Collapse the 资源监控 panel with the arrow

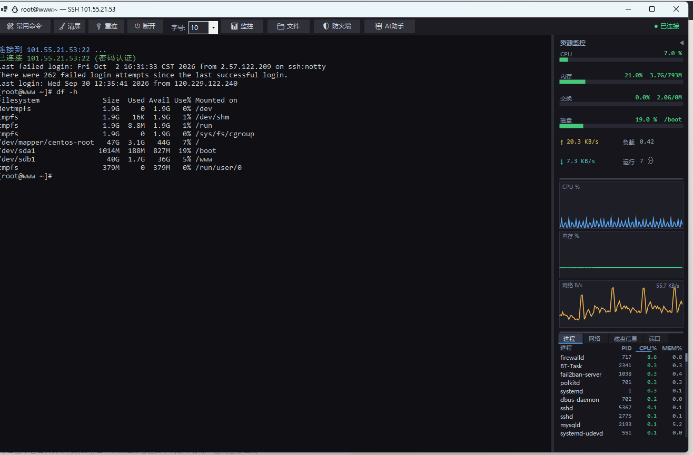click(x=681, y=43)
